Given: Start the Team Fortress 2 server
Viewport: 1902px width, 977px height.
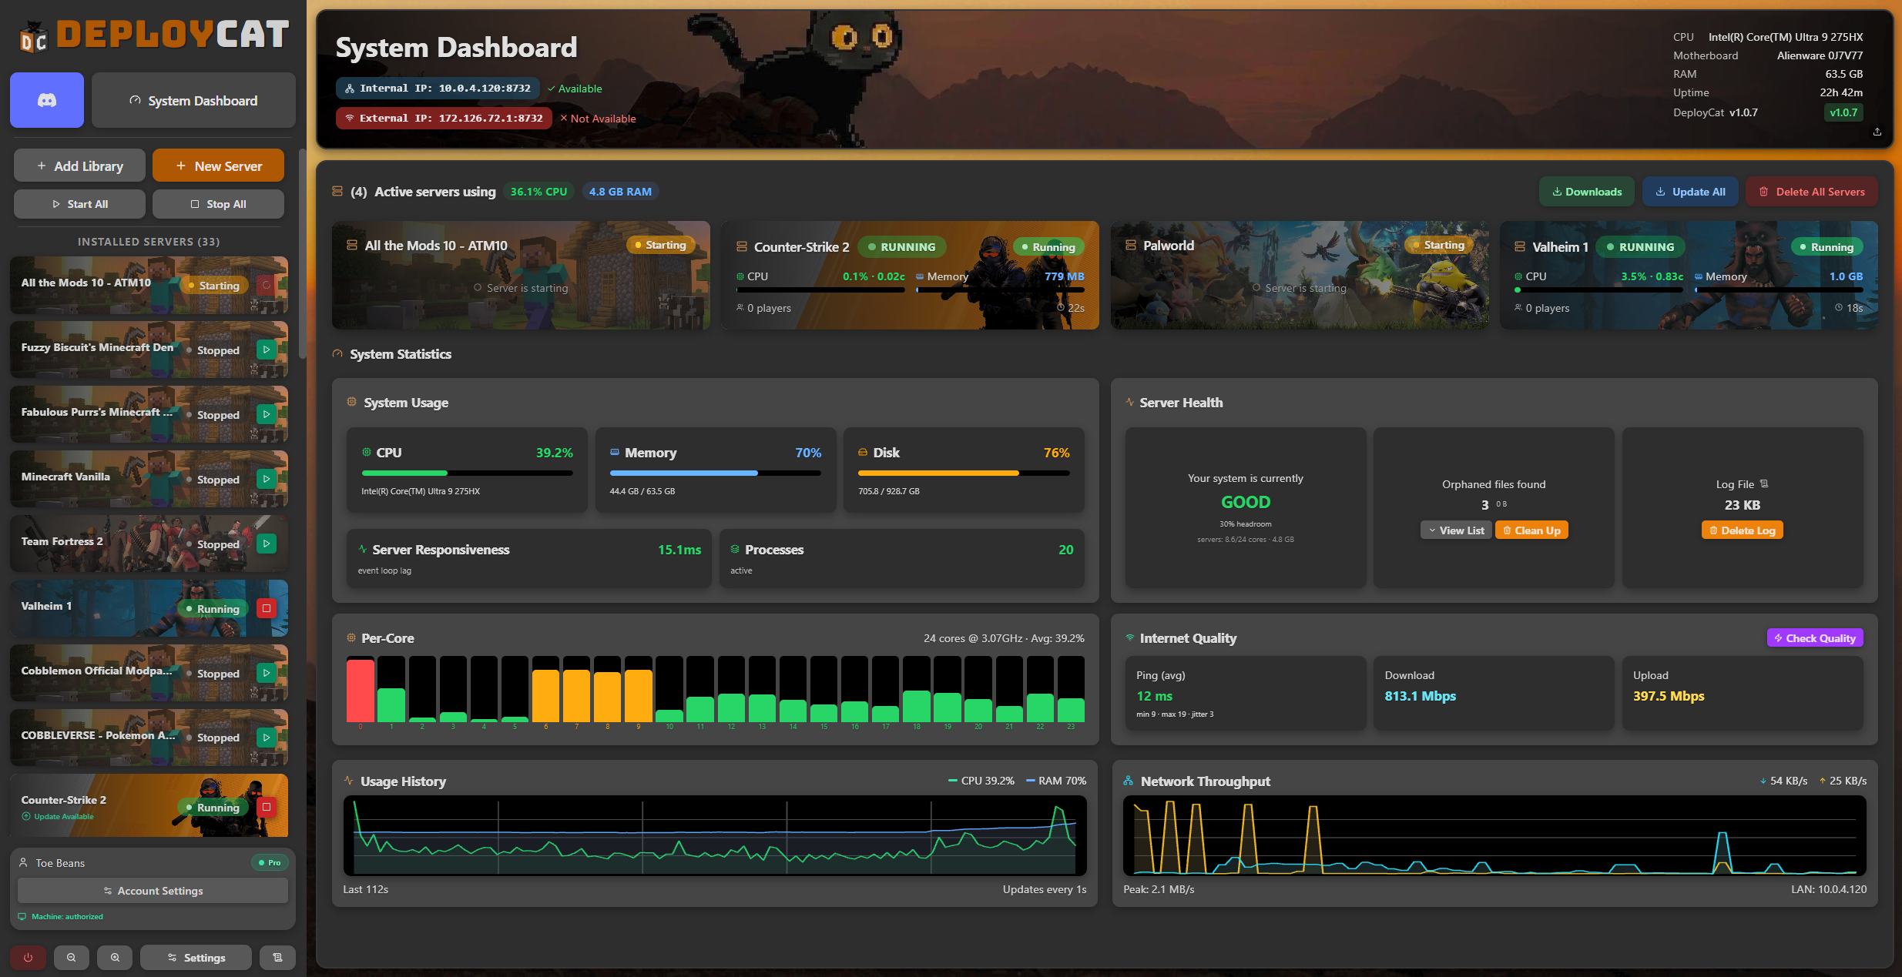Looking at the screenshot, I should [x=267, y=544].
